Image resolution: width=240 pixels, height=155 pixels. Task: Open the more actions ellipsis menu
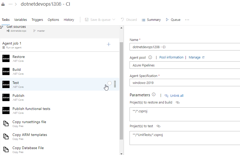pyautogui.click(x=187, y=20)
